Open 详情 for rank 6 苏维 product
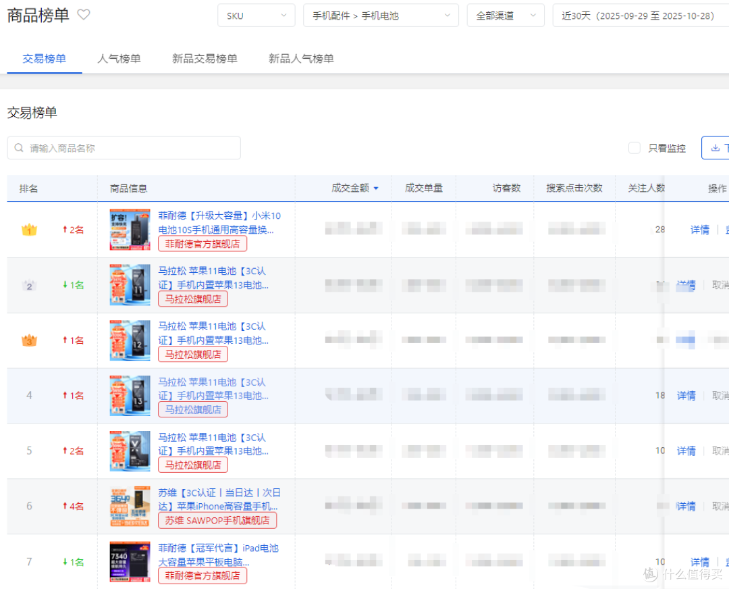Viewport: 729px width, 589px height. pos(686,506)
